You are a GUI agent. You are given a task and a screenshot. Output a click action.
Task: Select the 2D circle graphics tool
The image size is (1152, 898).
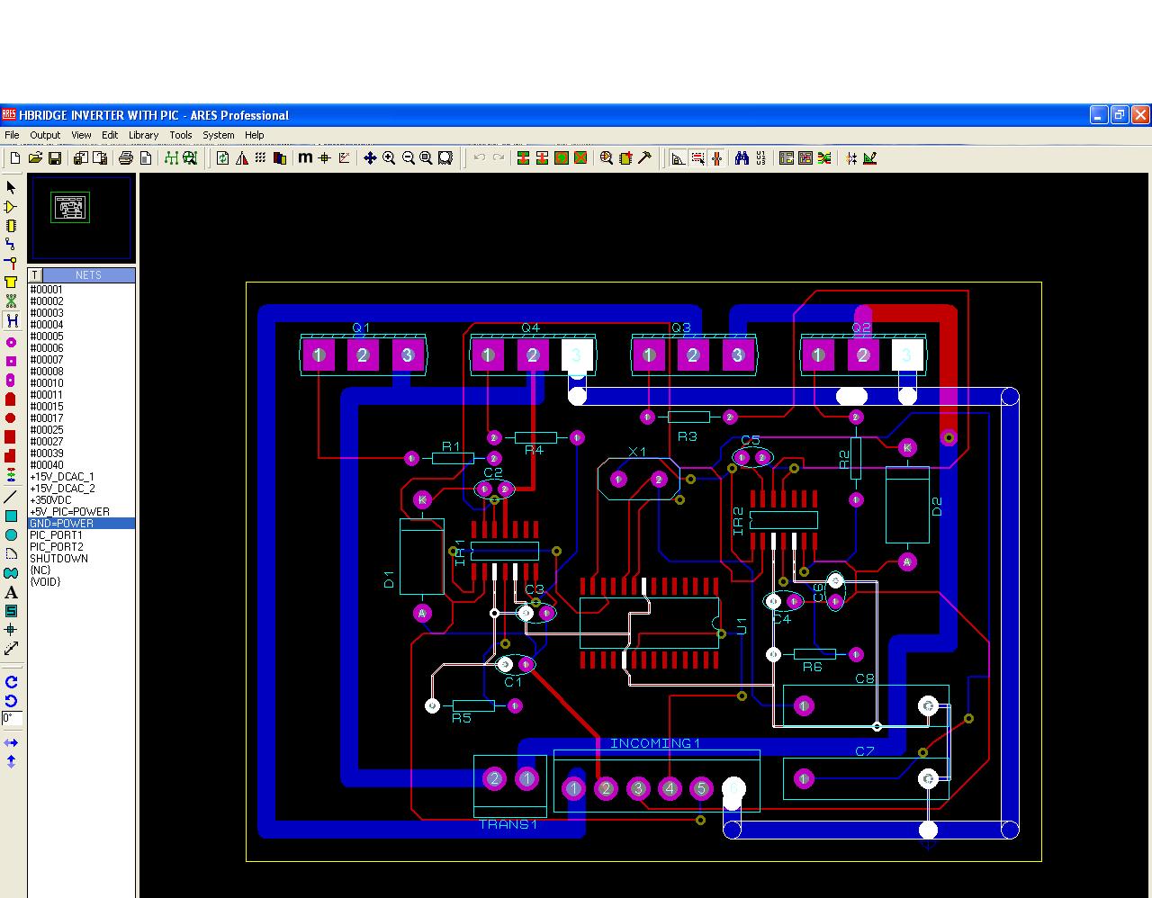click(11, 534)
